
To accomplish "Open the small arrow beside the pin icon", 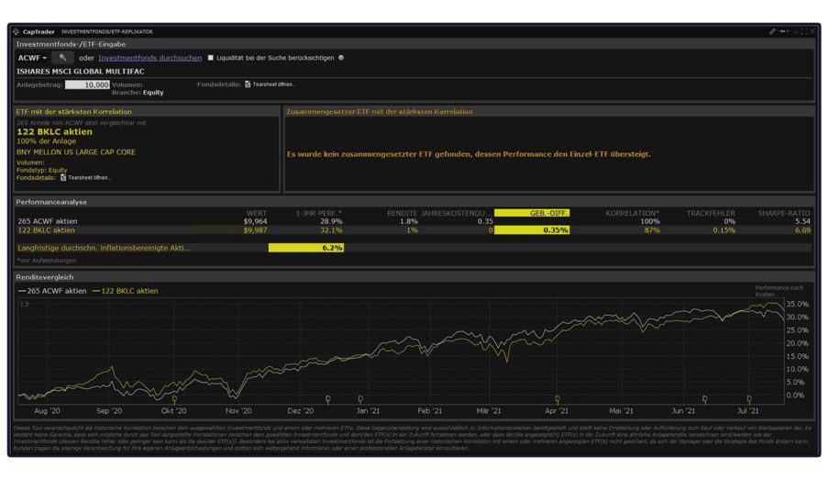I will (789, 32).
